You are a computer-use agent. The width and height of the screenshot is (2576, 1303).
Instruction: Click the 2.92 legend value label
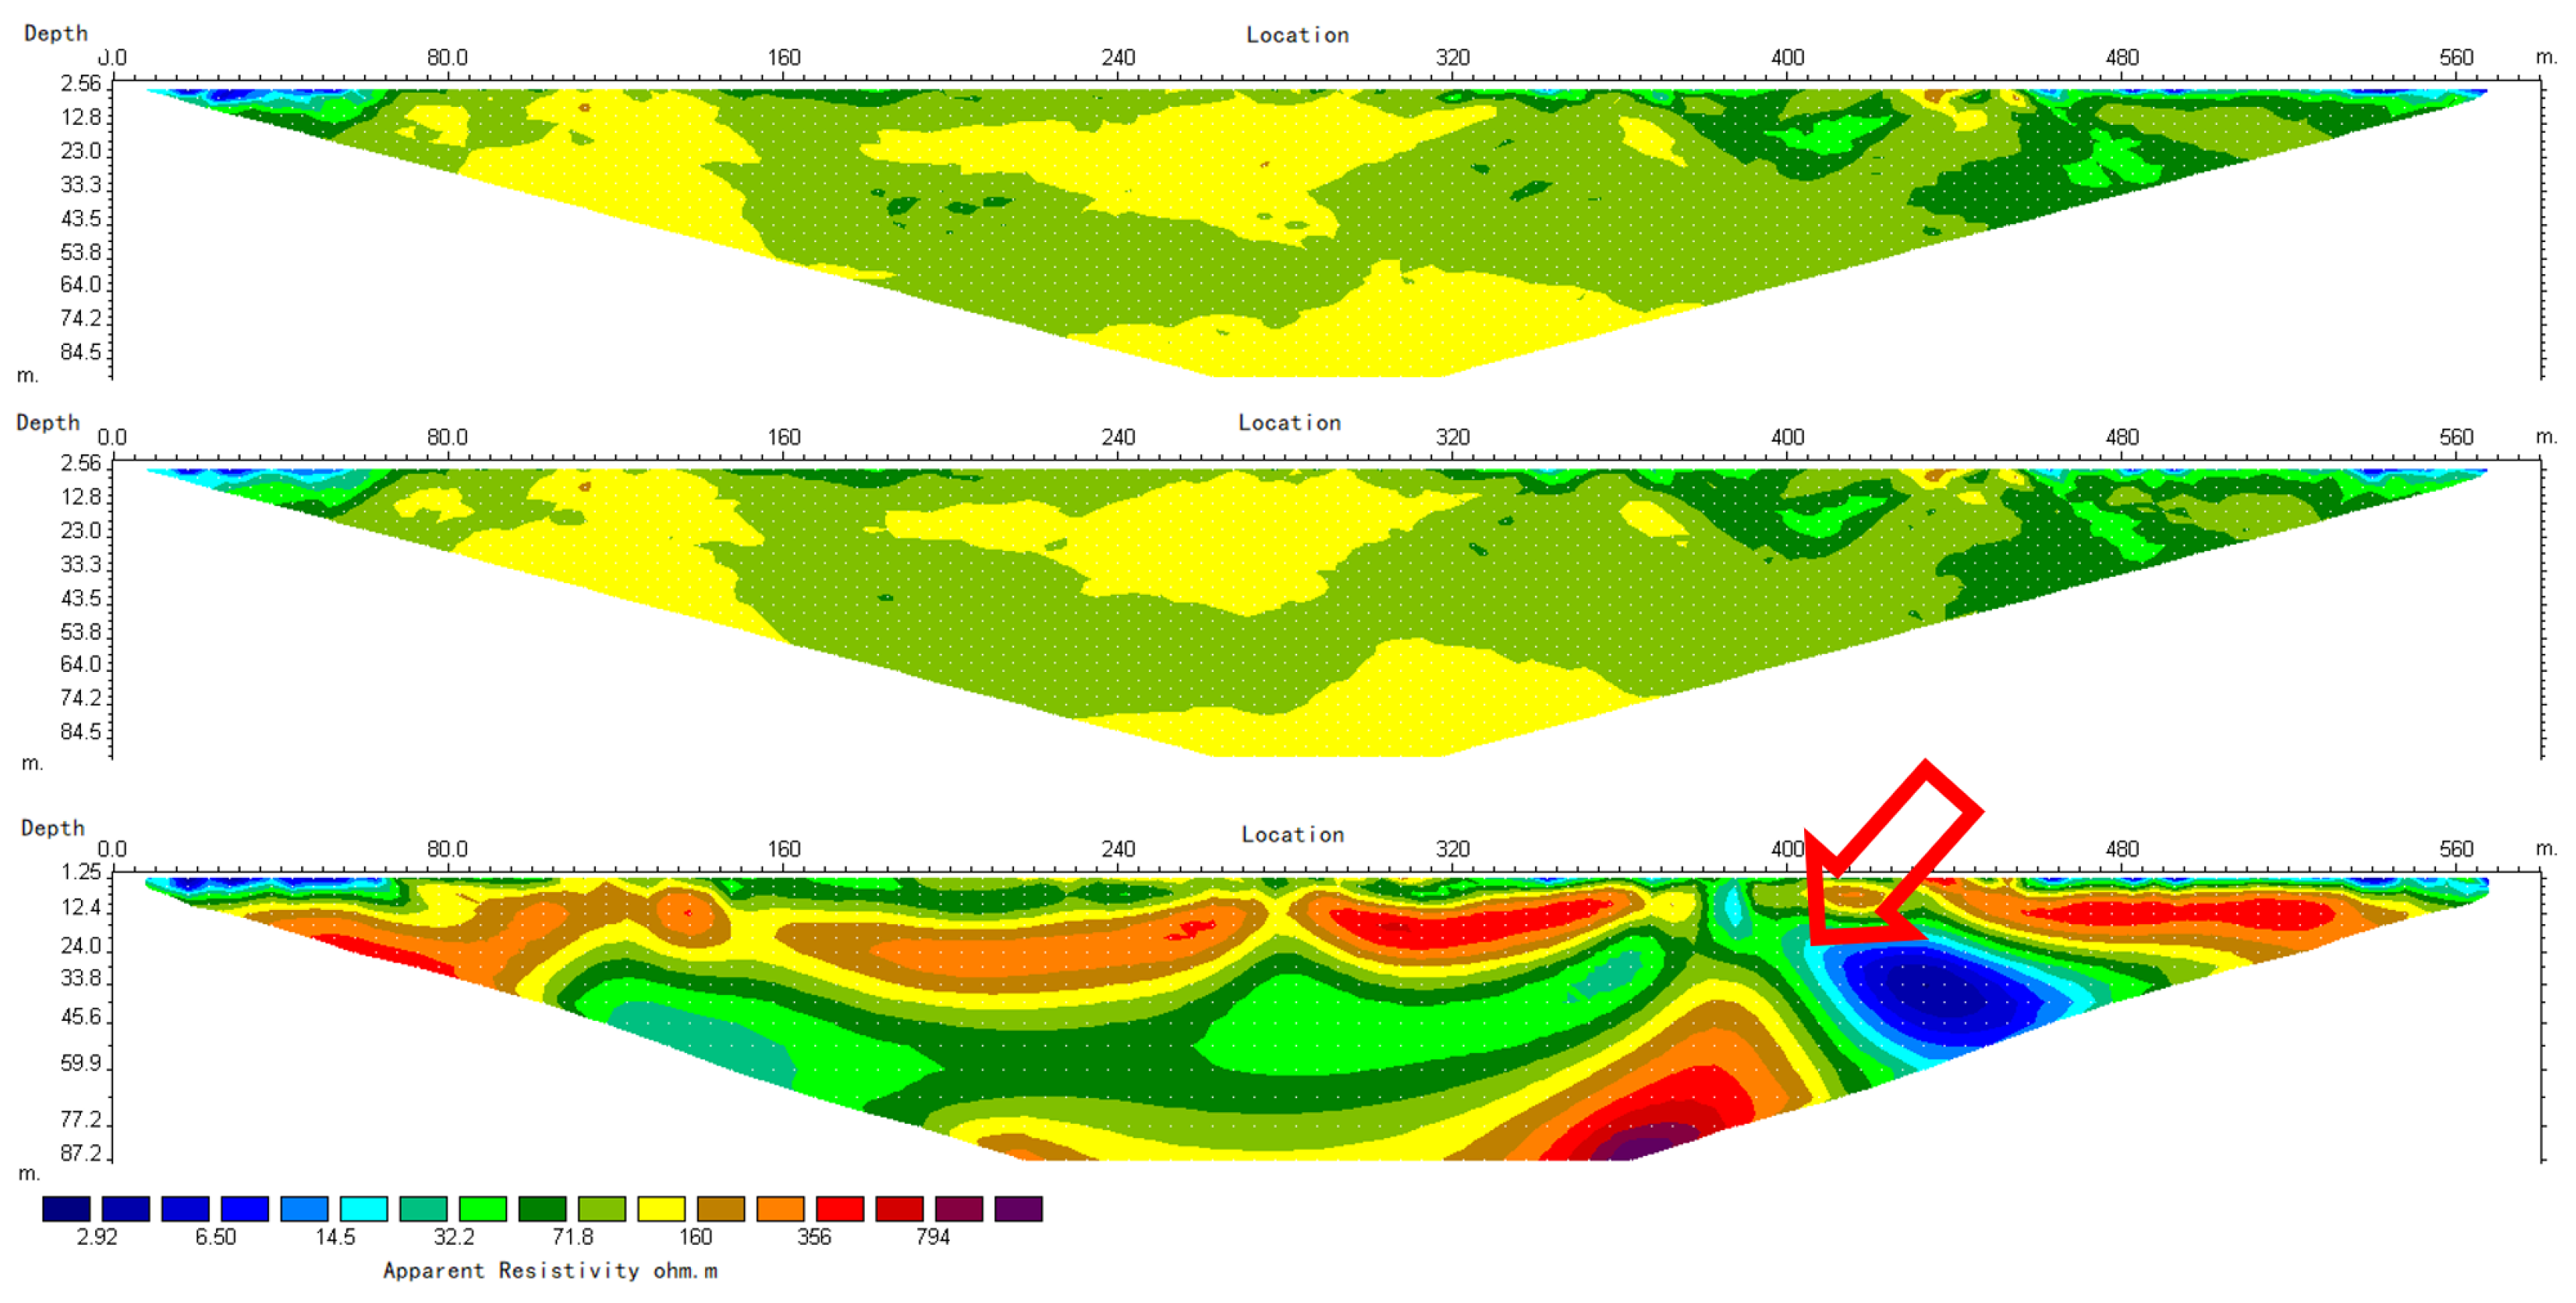pos(96,1237)
